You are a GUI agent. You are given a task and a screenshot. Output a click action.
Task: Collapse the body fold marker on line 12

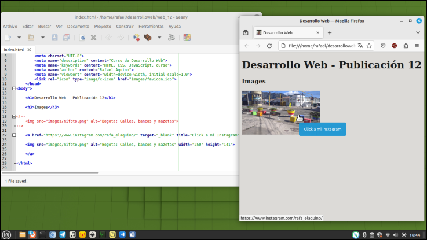pos(14,88)
